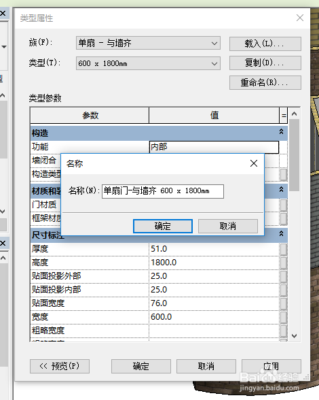The width and height of the screenshot is (319, 400).
Task: Click the 厚度 value 51.0
Action: 214,249
